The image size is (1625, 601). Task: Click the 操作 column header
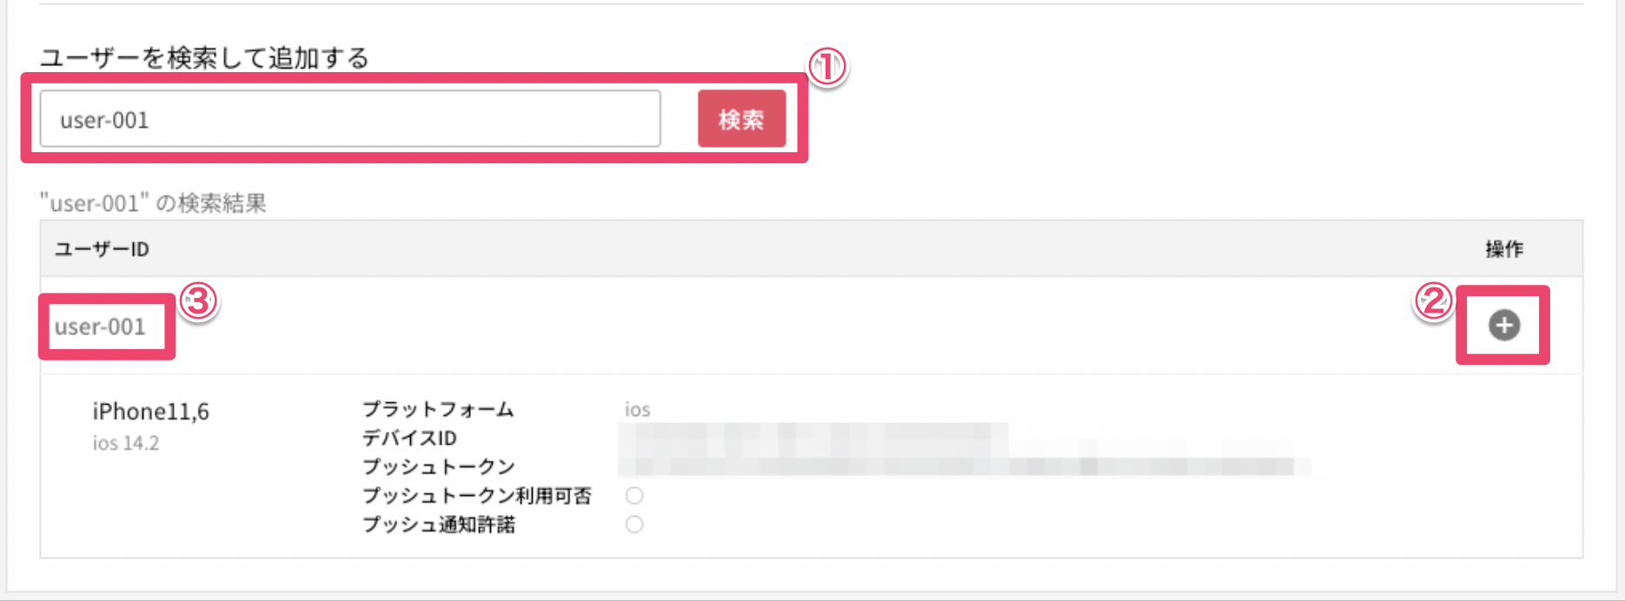pyautogui.click(x=1504, y=249)
